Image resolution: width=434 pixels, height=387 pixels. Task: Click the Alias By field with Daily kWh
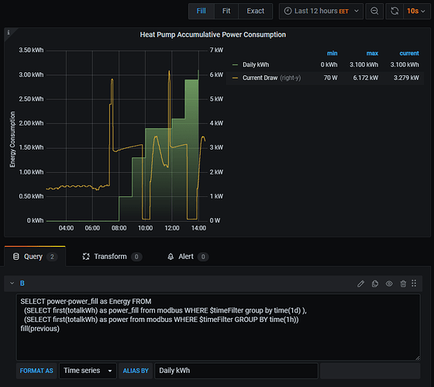click(236, 371)
